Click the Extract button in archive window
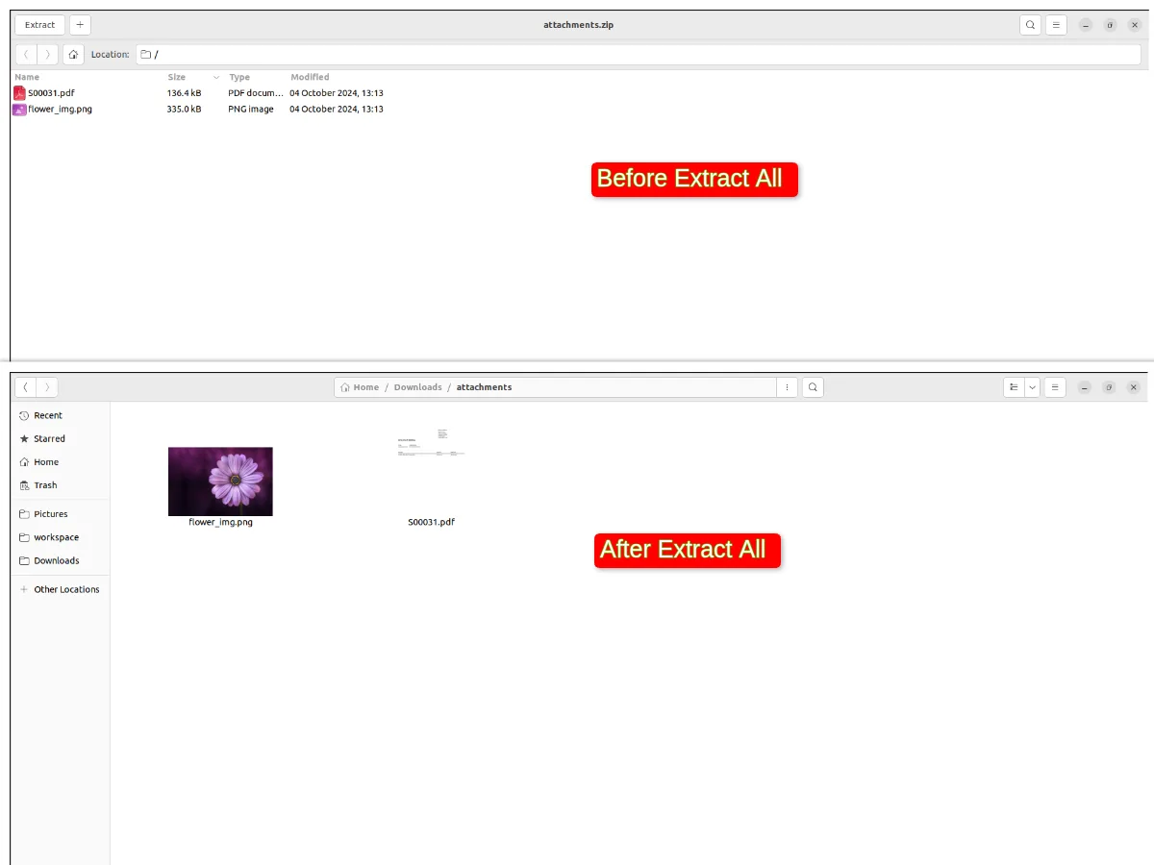 [x=40, y=25]
